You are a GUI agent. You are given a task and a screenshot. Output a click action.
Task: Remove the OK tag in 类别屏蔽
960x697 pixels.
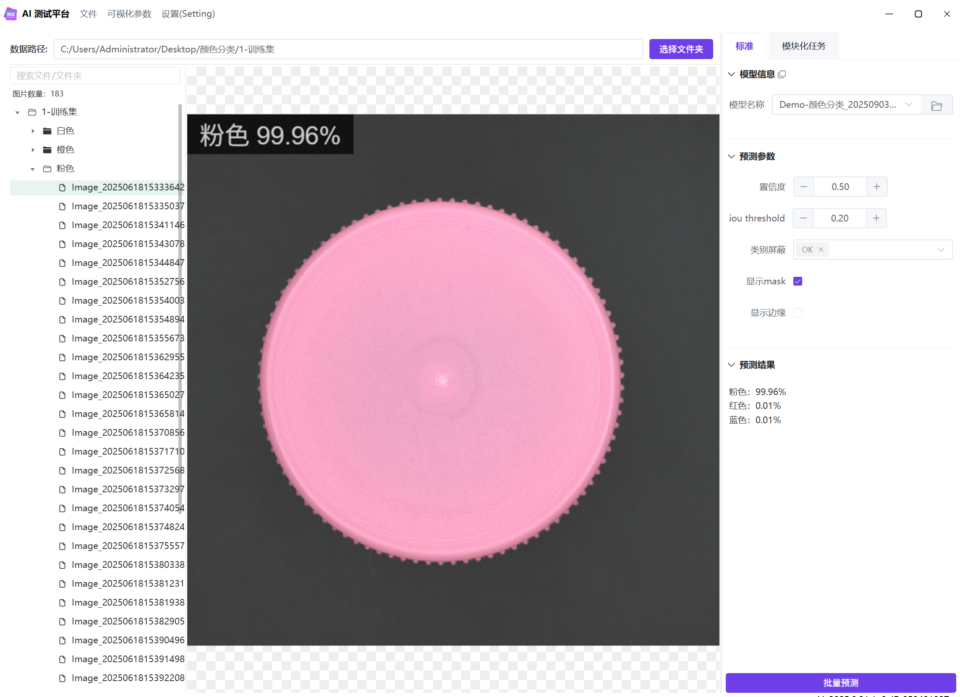click(x=821, y=250)
